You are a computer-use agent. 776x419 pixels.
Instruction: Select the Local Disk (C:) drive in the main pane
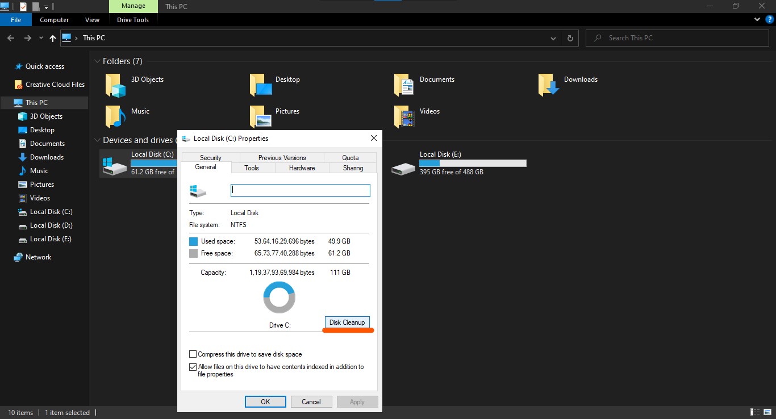(138, 164)
